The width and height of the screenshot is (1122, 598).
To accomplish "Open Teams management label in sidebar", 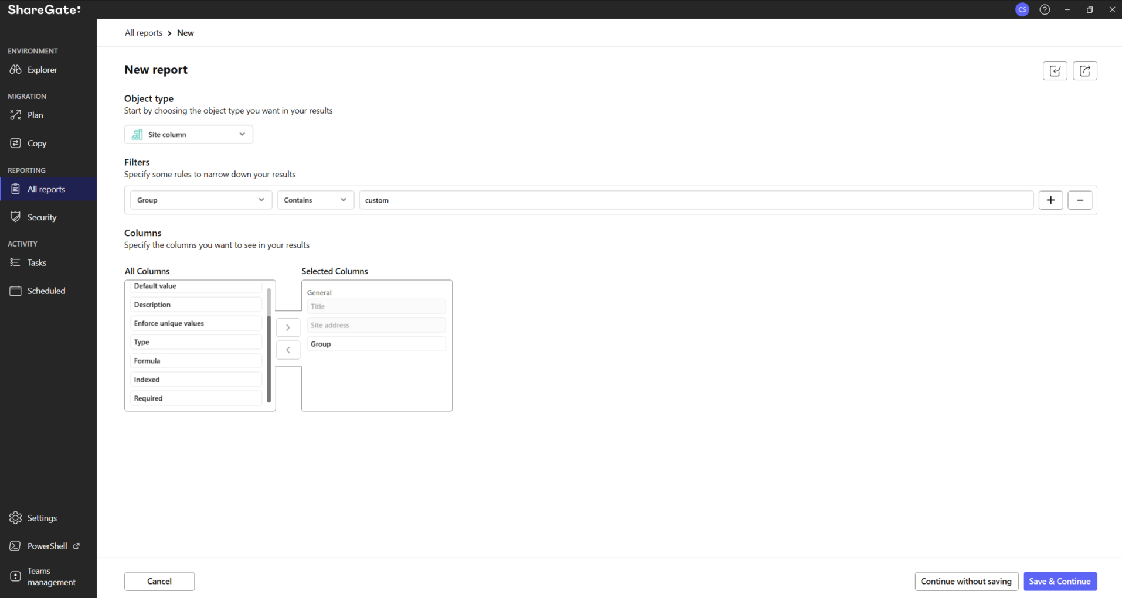I will click(x=52, y=576).
